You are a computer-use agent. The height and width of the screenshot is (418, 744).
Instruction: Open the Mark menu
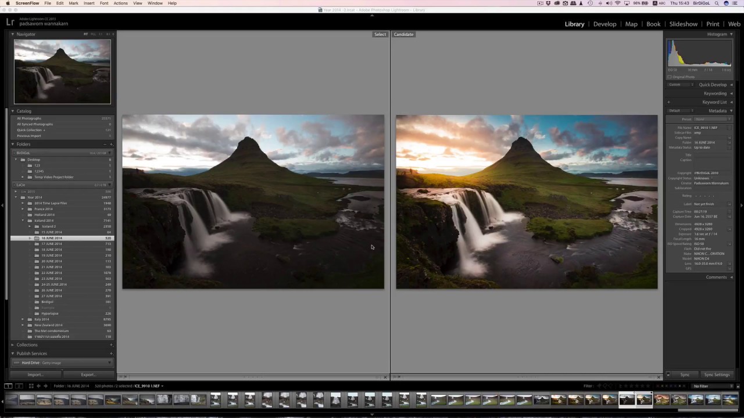point(73,3)
